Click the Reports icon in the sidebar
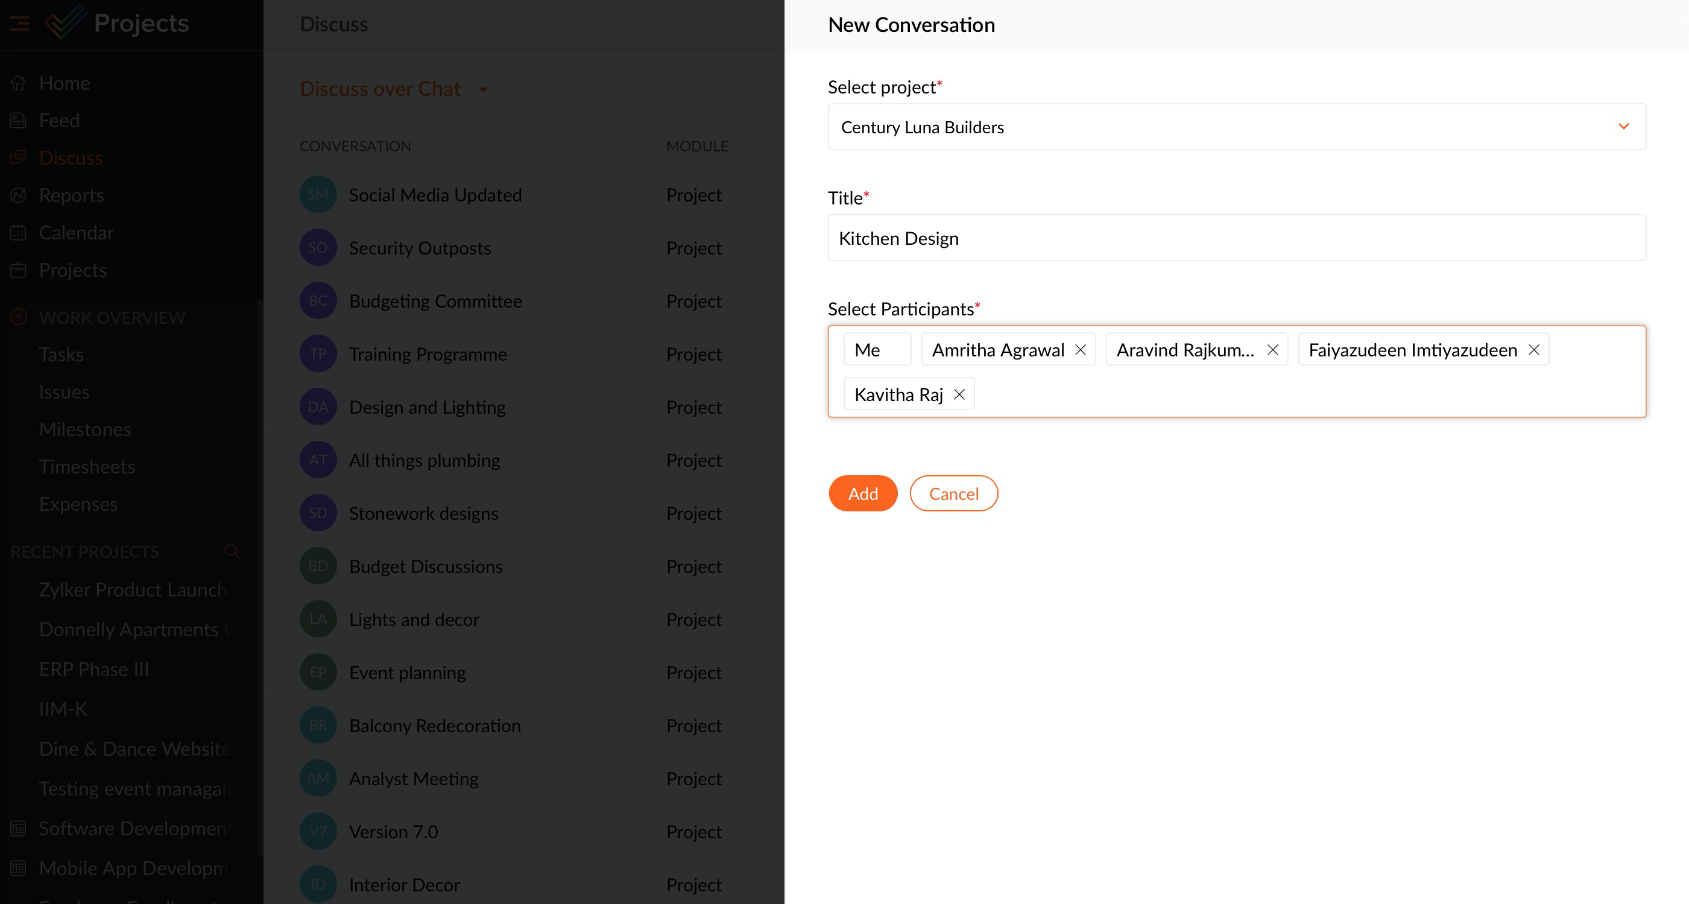 [x=18, y=195]
